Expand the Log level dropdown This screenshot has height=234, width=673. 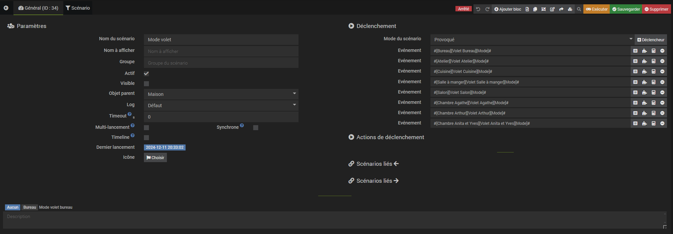coord(221,106)
